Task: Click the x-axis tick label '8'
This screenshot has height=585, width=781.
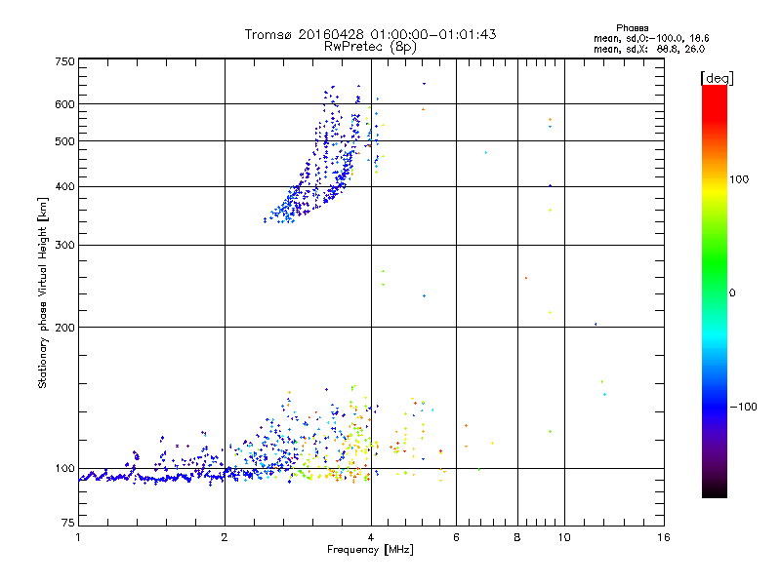Action: point(517,537)
